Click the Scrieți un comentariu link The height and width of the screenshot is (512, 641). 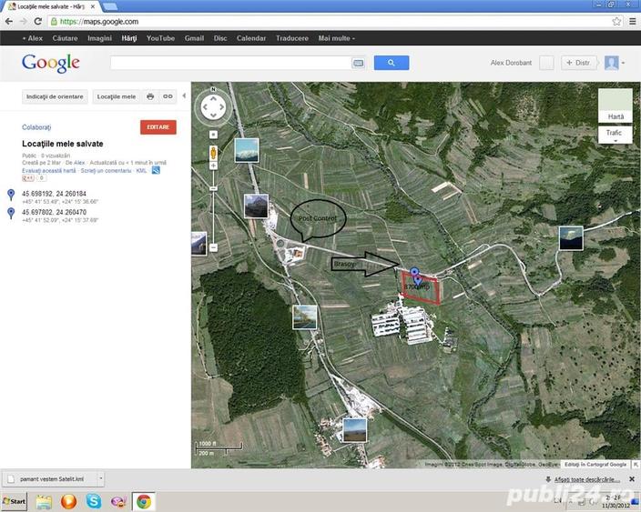pyautogui.click(x=106, y=170)
